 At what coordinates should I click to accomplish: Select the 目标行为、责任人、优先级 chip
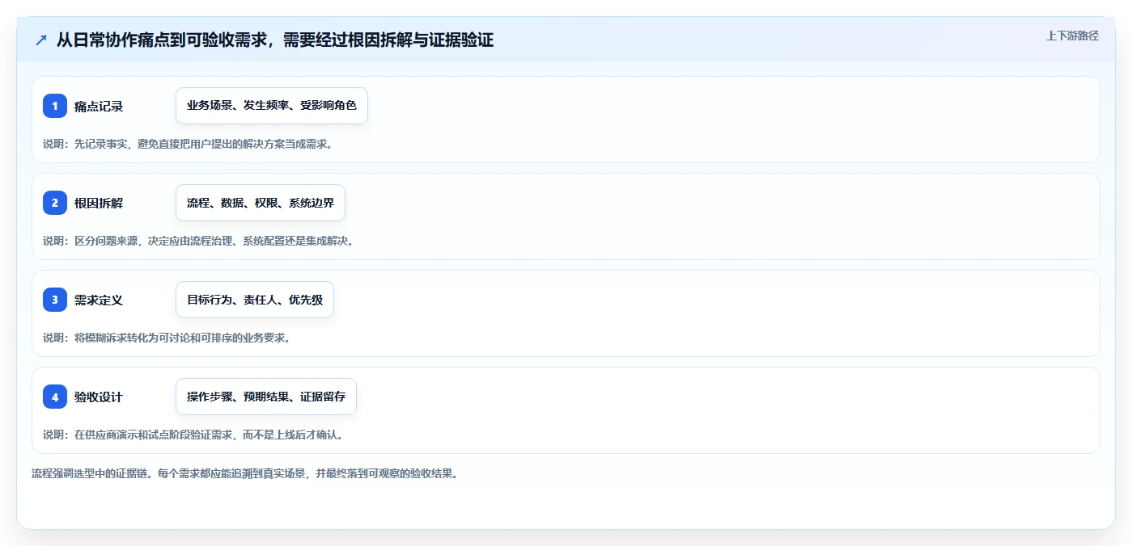[255, 300]
